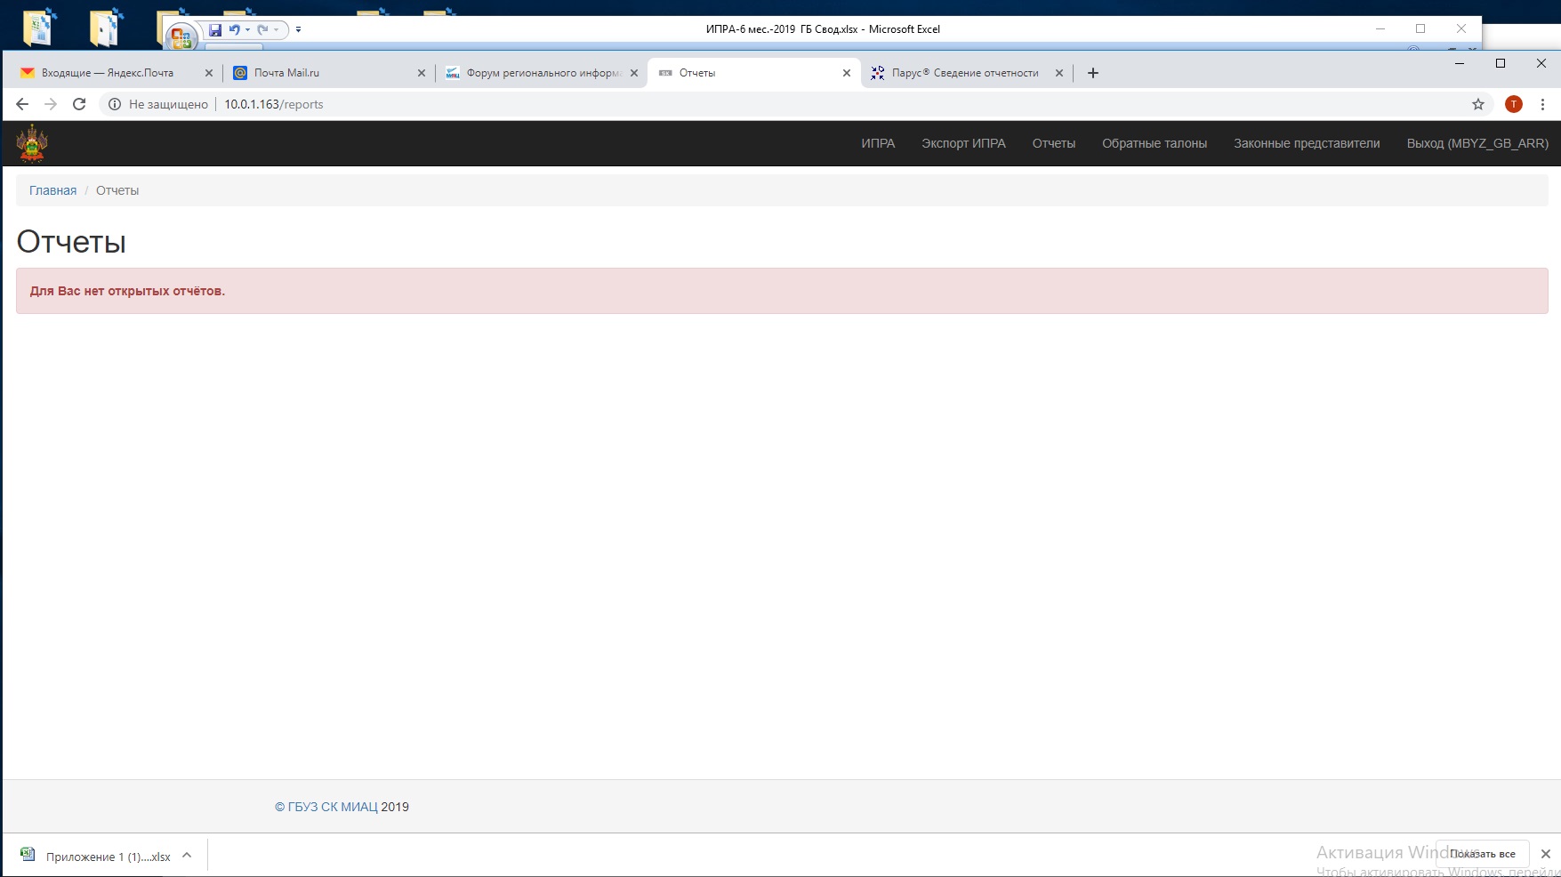Click the browser back arrow
Screen dimensions: 1561x877
point(22,104)
